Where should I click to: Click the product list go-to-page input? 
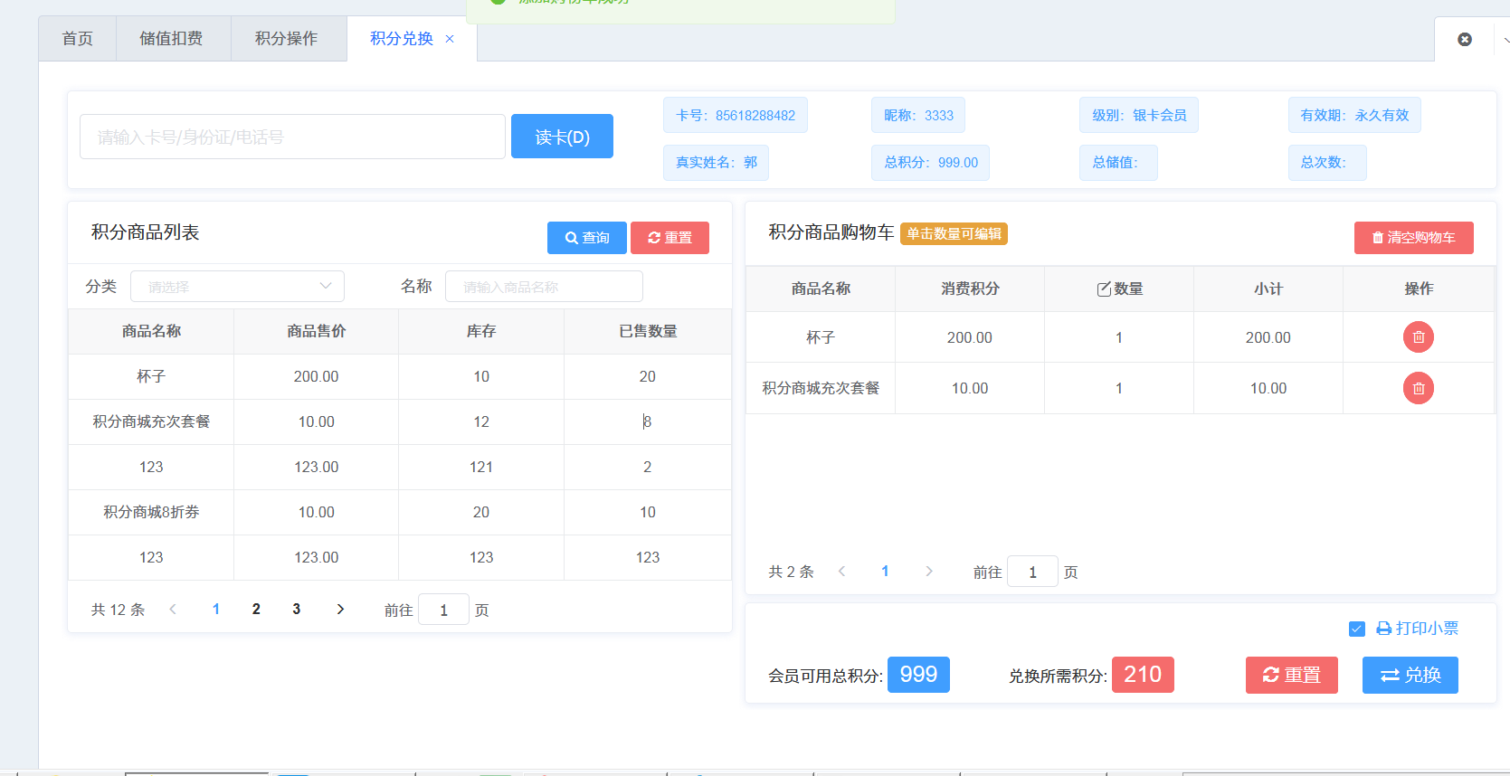tap(443, 610)
